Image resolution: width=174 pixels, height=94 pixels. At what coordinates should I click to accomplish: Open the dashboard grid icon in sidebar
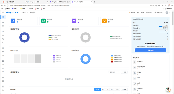(x=3, y=17)
